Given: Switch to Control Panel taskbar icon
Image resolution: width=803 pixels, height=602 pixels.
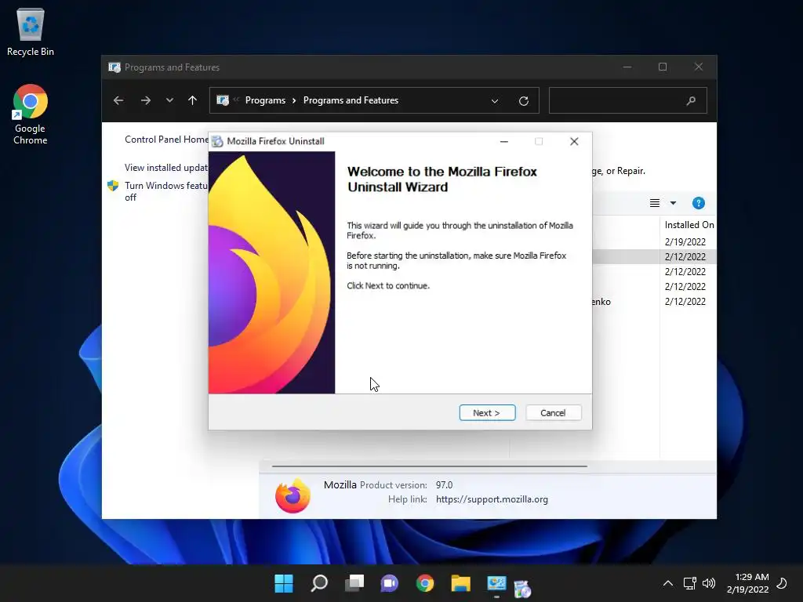Looking at the screenshot, I should (496, 583).
